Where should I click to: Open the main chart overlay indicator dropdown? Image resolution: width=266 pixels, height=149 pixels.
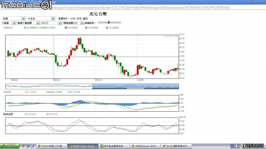pyautogui.click(x=28, y=23)
